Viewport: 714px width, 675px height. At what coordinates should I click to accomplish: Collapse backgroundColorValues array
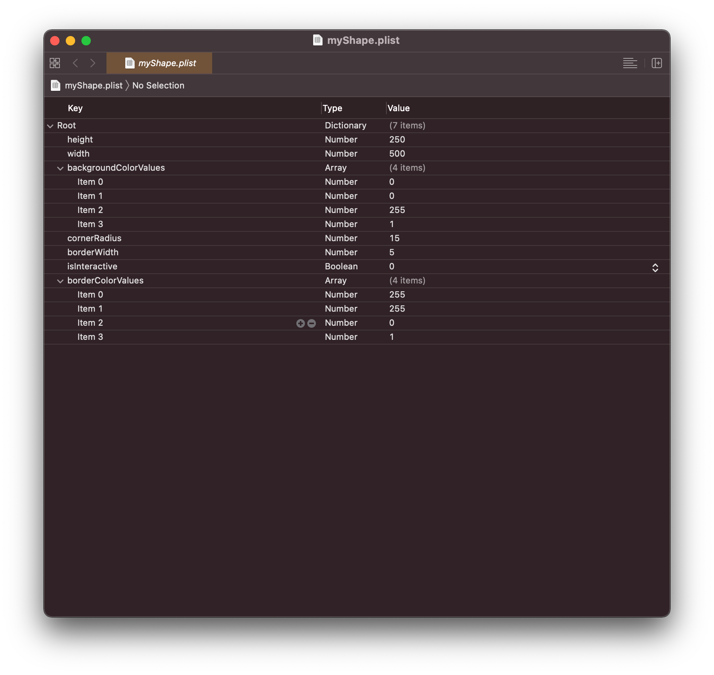[x=60, y=168]
